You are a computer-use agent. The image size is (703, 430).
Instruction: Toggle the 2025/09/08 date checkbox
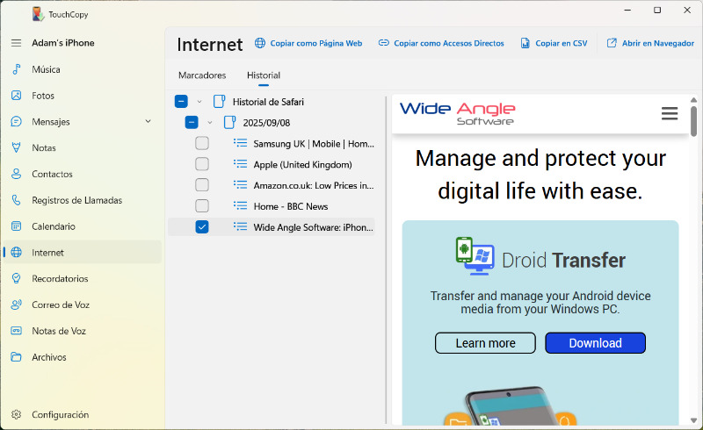[192, 122]
